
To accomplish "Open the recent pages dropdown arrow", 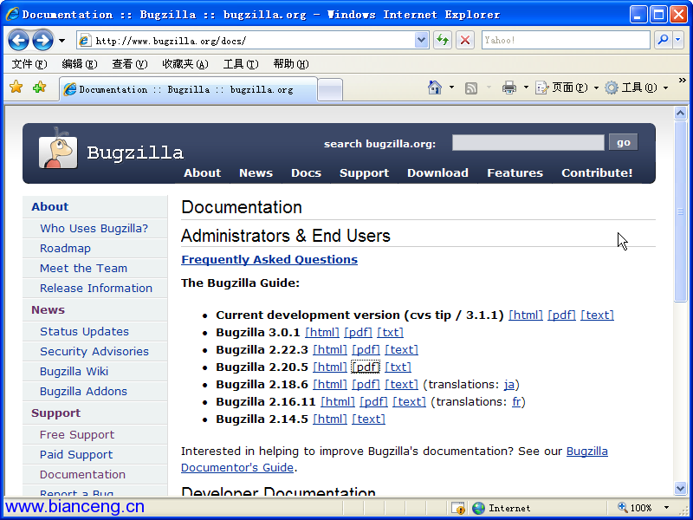I will [62, 41].
